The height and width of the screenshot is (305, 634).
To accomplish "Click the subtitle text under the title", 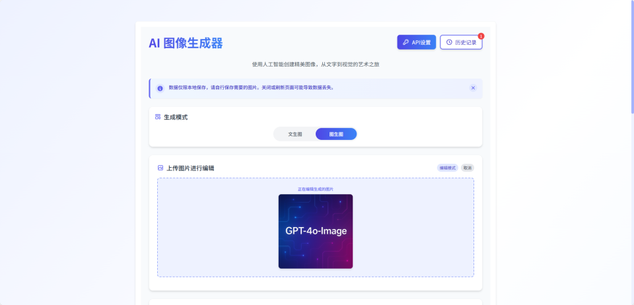I will coord(316,65).
